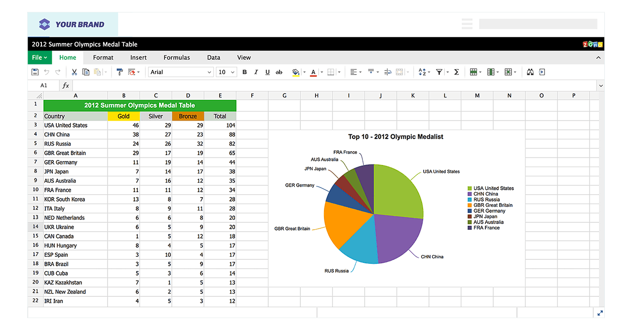This screenshot has width=632, height=330.
Task: Open the text color dropdown arrow
Action: tap(321, 72)
